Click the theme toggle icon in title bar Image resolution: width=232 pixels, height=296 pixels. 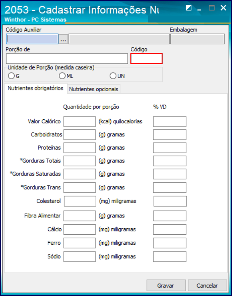click(188, 8)
